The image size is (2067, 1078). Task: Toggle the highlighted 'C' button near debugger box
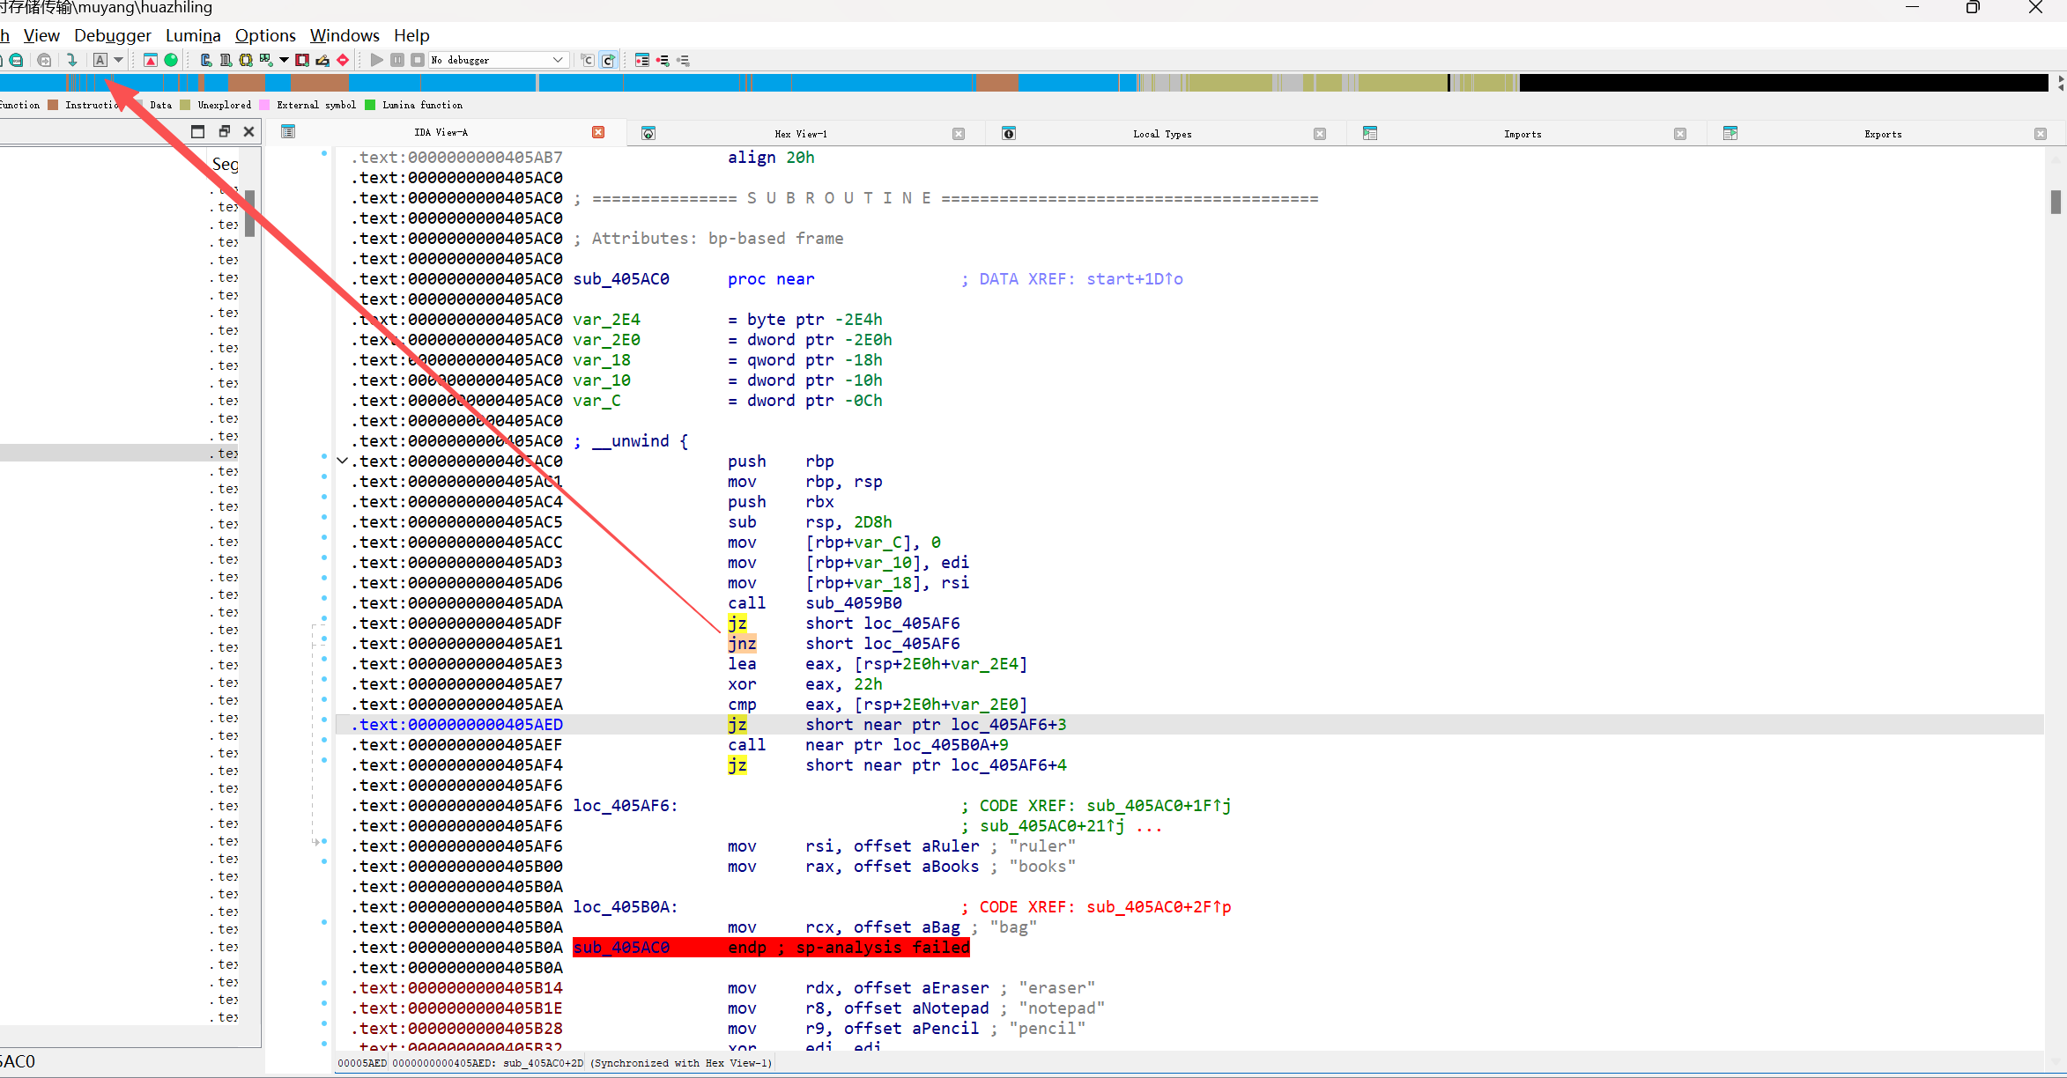(608, 60)
